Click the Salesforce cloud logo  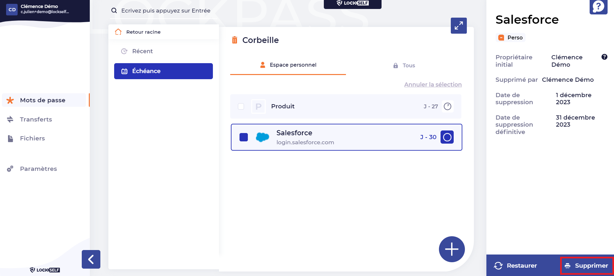point(262,137)
